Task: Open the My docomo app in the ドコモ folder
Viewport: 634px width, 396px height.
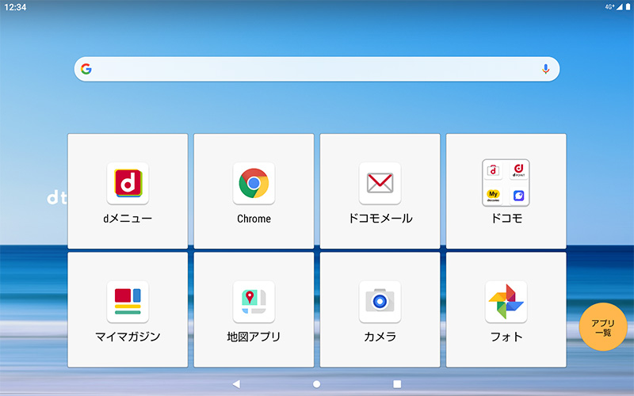Action: point(493,196)
